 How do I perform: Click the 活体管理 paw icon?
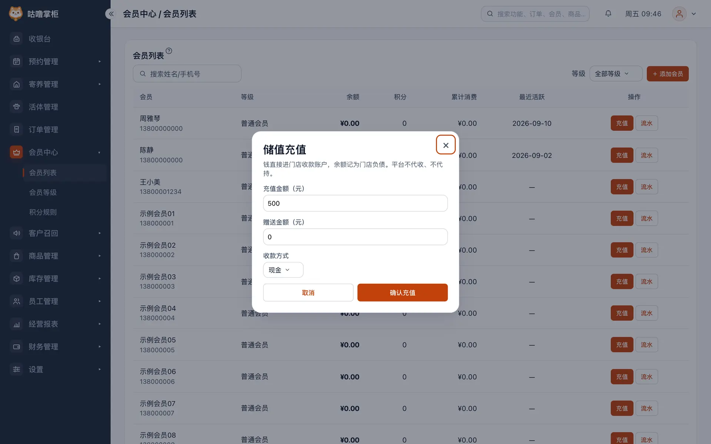(x=16, y=107)
